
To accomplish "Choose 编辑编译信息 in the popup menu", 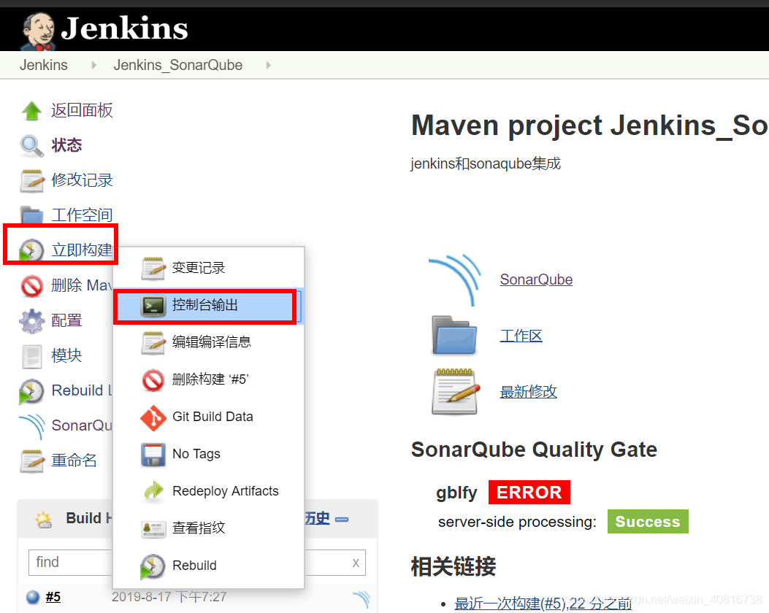I will (x=212, y=342).
